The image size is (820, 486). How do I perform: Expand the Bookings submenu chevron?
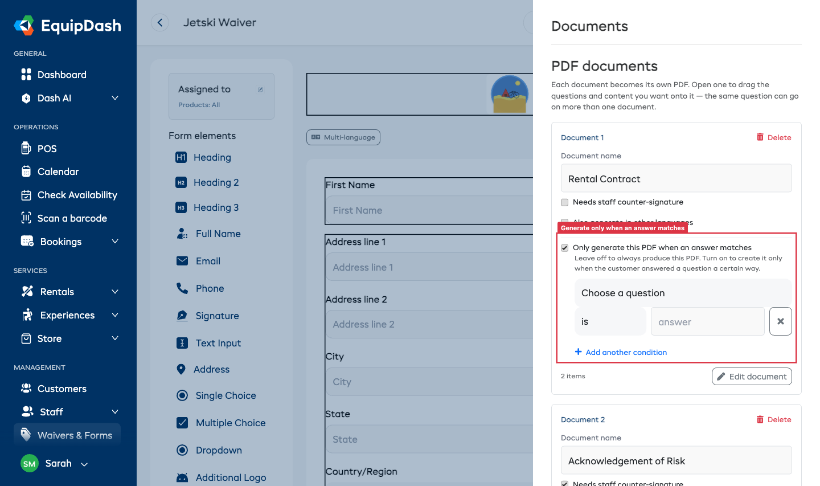[115, 242]
